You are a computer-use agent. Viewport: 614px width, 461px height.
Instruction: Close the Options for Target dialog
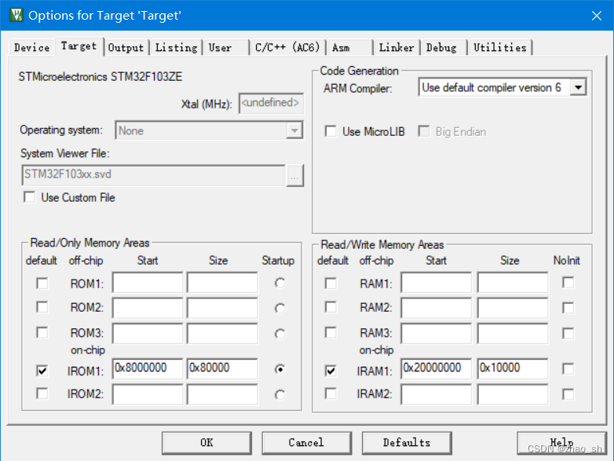(x=597, y=16)
